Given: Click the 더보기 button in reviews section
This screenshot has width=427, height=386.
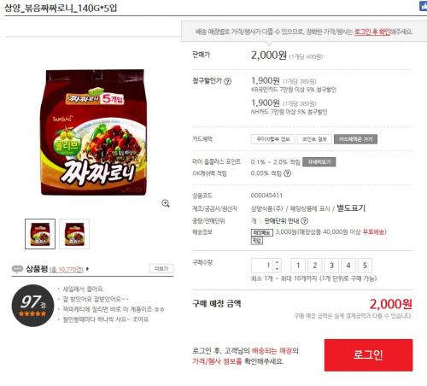Looking at the screenshot, I should point(161,268).
